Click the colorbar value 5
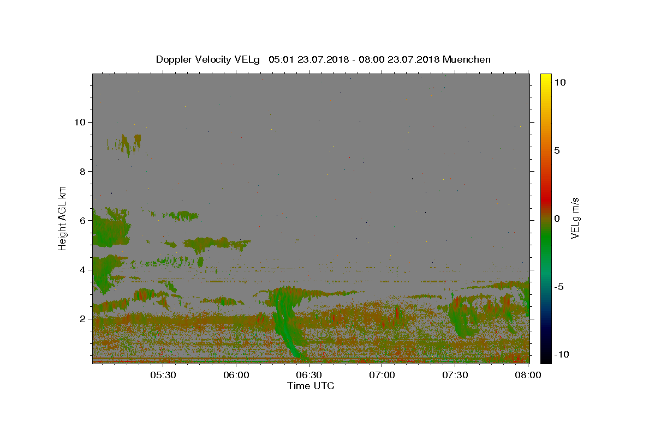655x436 pixels. 557,150
